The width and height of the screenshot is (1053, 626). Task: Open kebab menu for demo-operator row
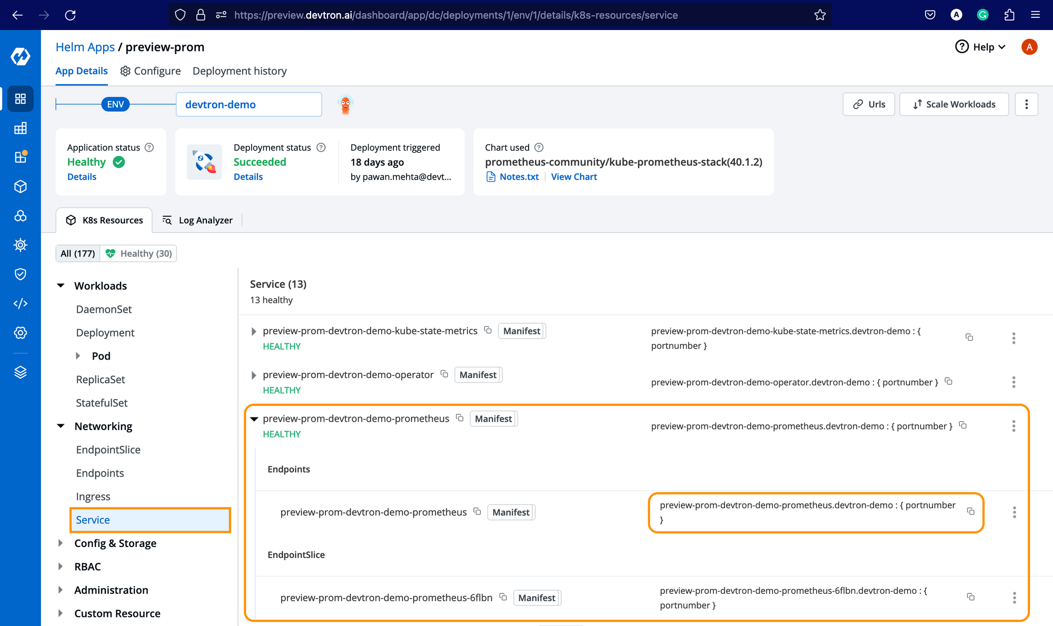(1014, 382)
